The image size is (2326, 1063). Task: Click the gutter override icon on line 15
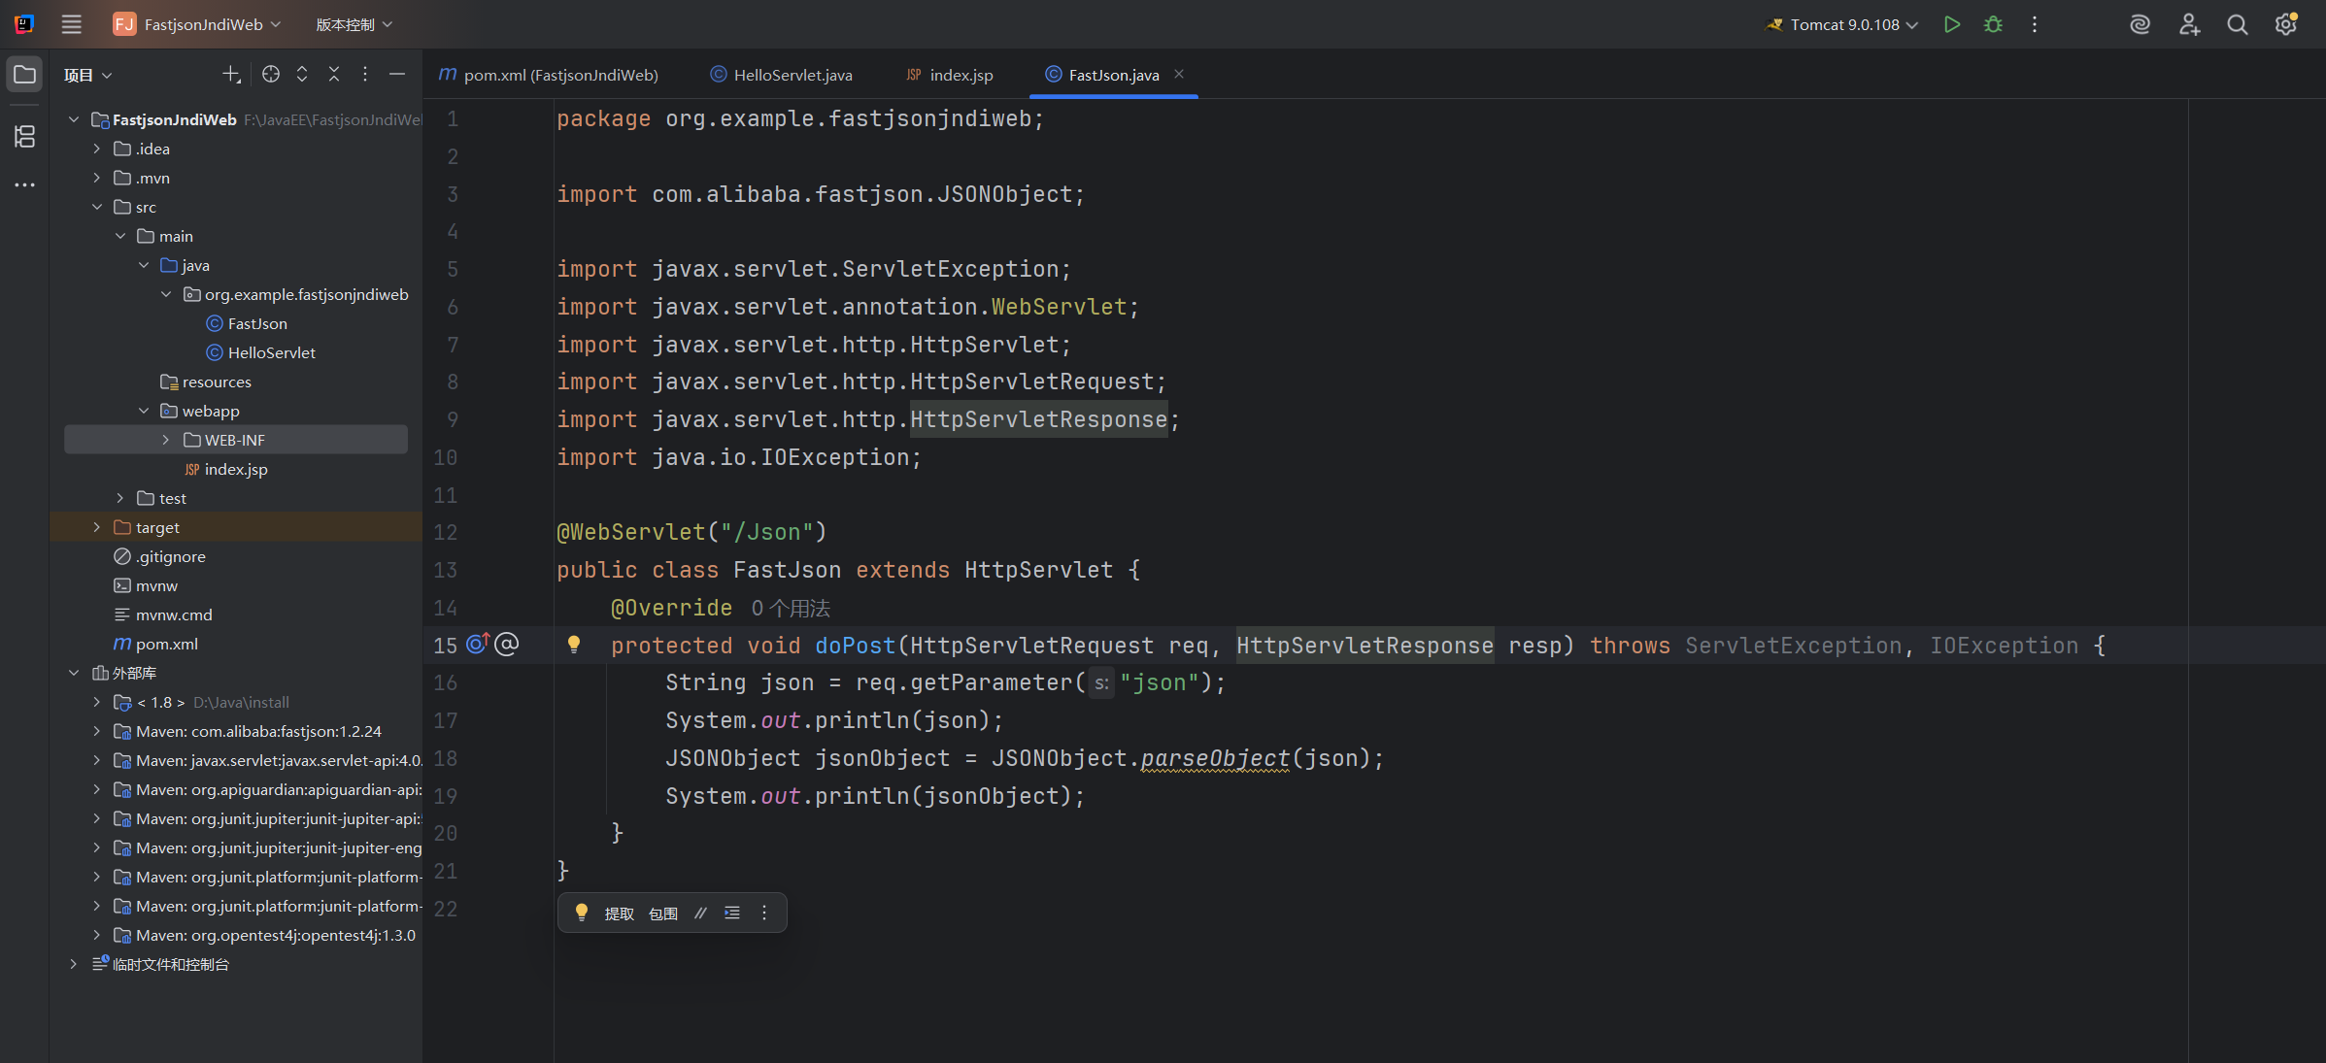click(478, 644)
